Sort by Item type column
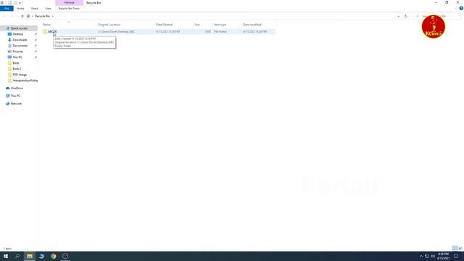This screenshot has width=464, height=261. click(x=220, y=25)
